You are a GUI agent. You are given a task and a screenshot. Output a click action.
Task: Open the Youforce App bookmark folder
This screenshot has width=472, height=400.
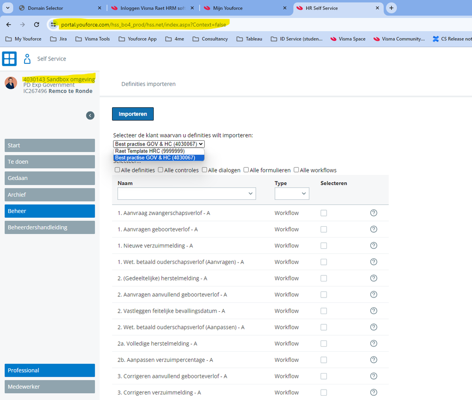pos(138,39)
